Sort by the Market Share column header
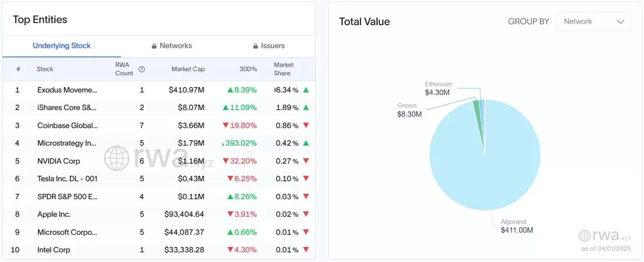The image size is (644, 262). [284, 69]
